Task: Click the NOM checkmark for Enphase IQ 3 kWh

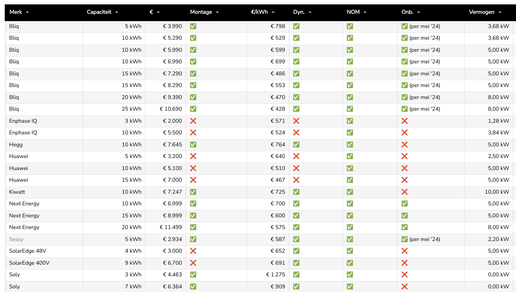Action: pyautogui.click(x=350, y=121)
